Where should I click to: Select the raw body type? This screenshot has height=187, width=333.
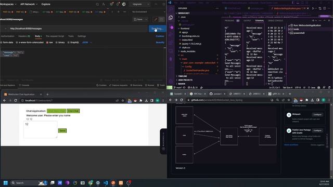coord(49,43)
